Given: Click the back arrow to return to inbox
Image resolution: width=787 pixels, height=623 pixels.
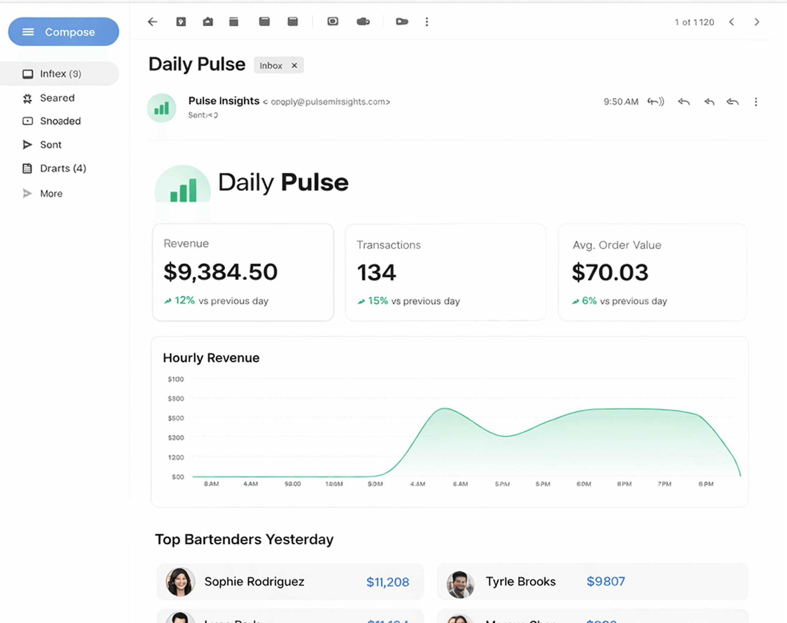Looking at the screenshot, I should 152,22.
